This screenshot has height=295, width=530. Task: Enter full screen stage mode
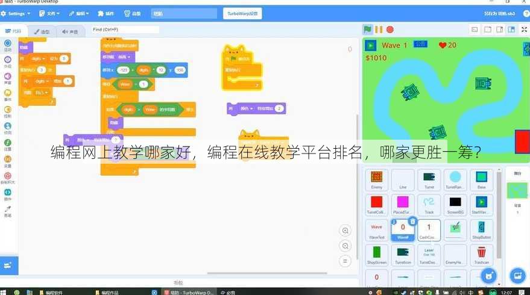[524, 29]
